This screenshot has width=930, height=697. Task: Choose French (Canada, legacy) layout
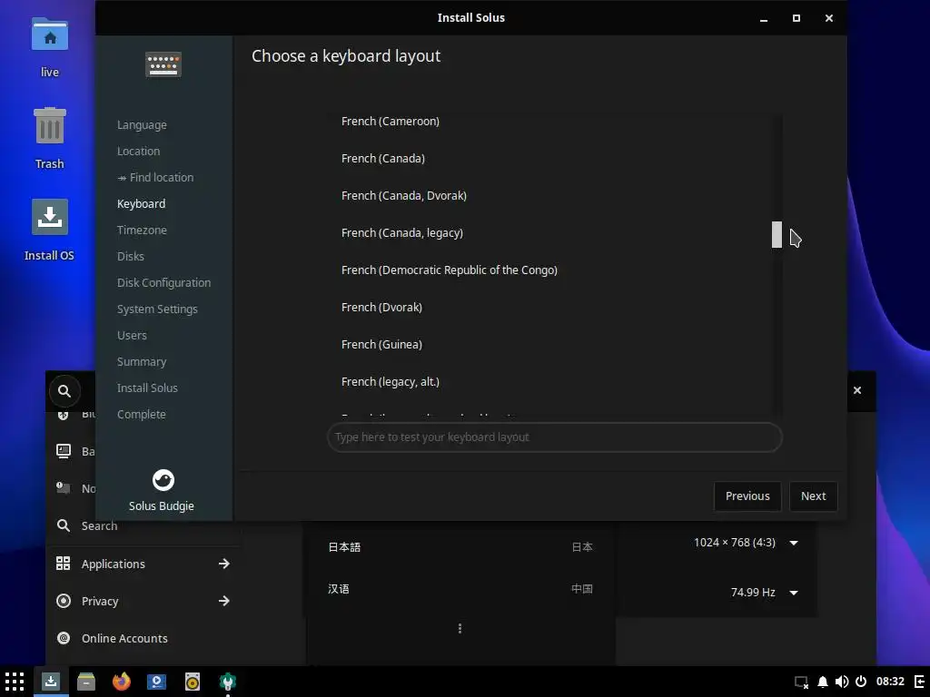pyautogui.click(x=549, y=233)
